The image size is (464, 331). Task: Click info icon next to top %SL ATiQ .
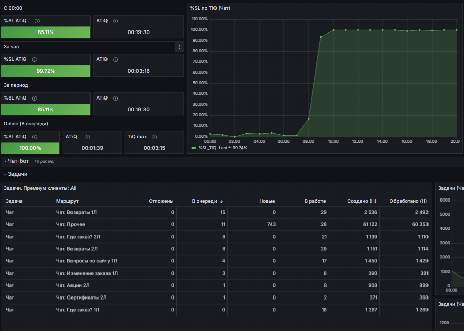(x=38, y=21)
